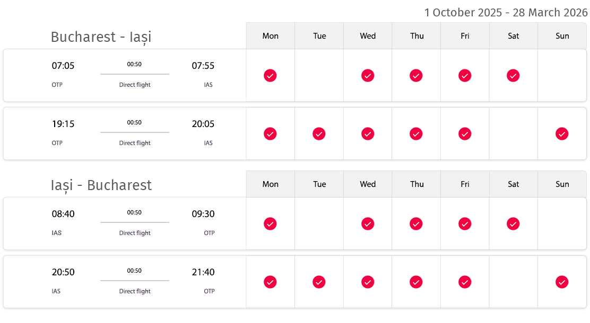Click the Iași - Bucharest route heading

(101, 185)
